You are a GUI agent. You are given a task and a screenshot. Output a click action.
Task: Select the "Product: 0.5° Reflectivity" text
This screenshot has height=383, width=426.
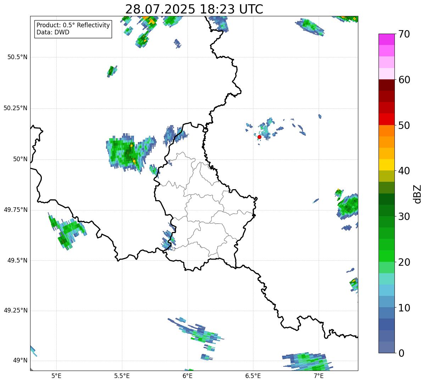tap(73, 26)
